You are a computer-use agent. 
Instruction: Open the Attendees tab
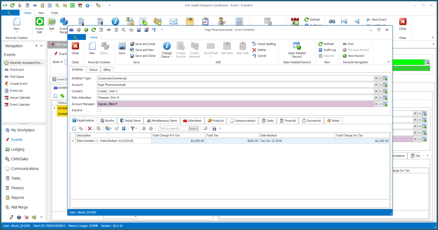pos(192,121)
